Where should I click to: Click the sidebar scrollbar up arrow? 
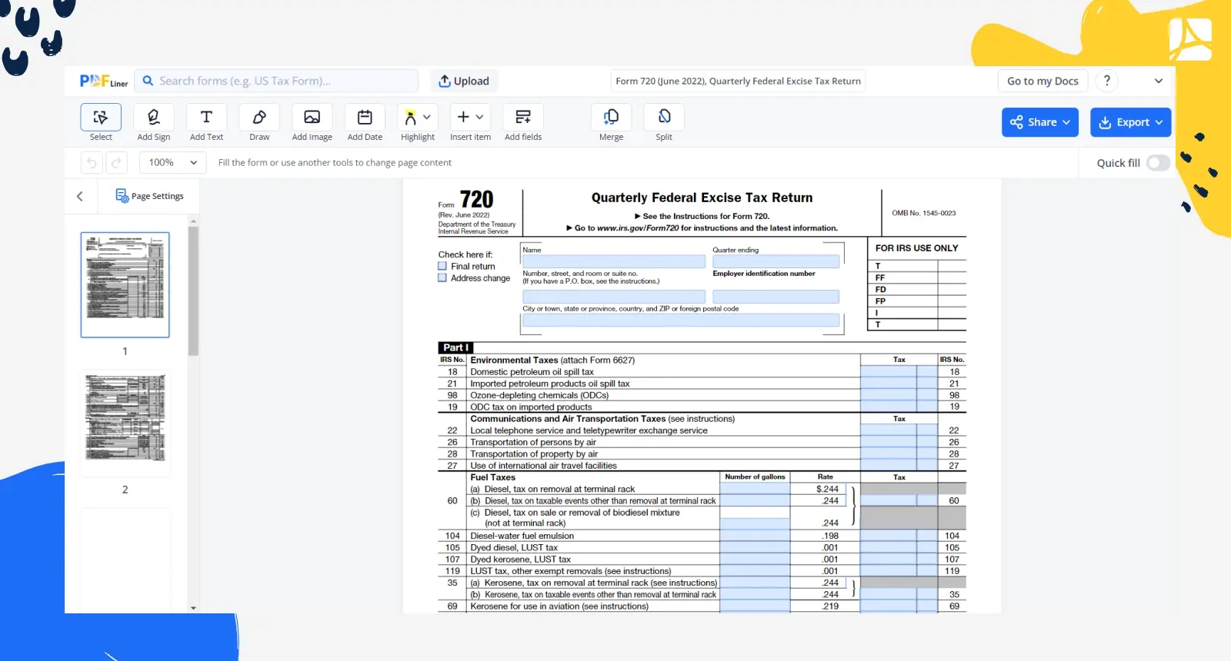(193, 221)
